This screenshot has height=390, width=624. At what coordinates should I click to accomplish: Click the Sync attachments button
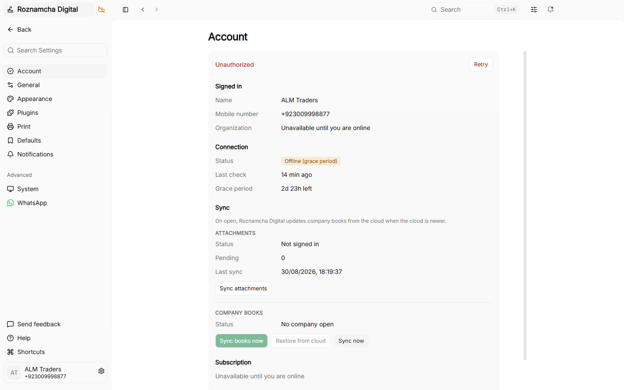(x=243, y=289)
